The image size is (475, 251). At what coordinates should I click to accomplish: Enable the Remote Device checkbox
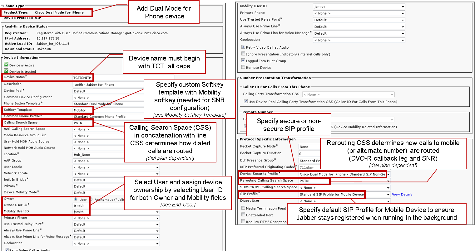[243, 67]
